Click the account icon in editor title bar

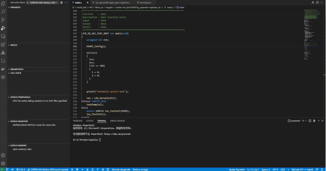point(313,2)
